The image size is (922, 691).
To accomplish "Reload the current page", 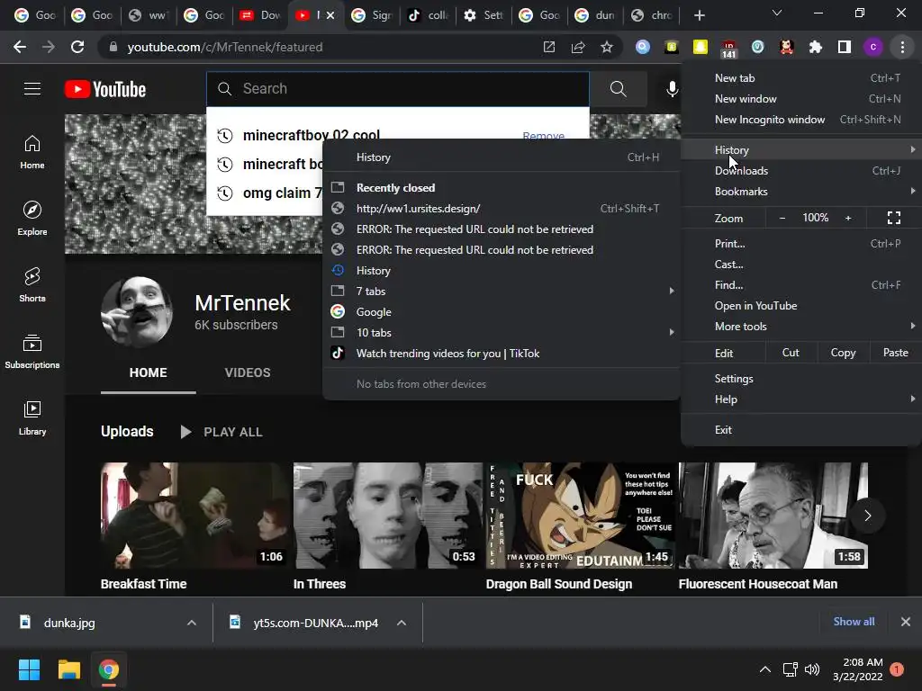I will (x=77, y=47).
